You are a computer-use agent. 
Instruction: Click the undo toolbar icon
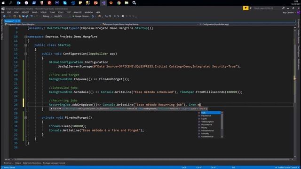tap(32, 16)
